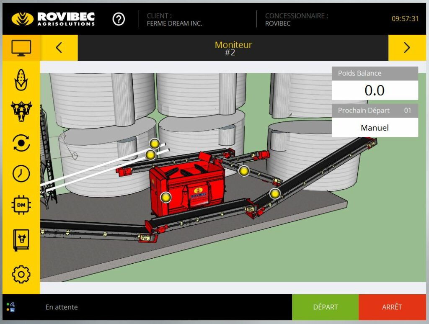
Task: Select the lower yellow marker on the white augers
Action: pos(150,155)
